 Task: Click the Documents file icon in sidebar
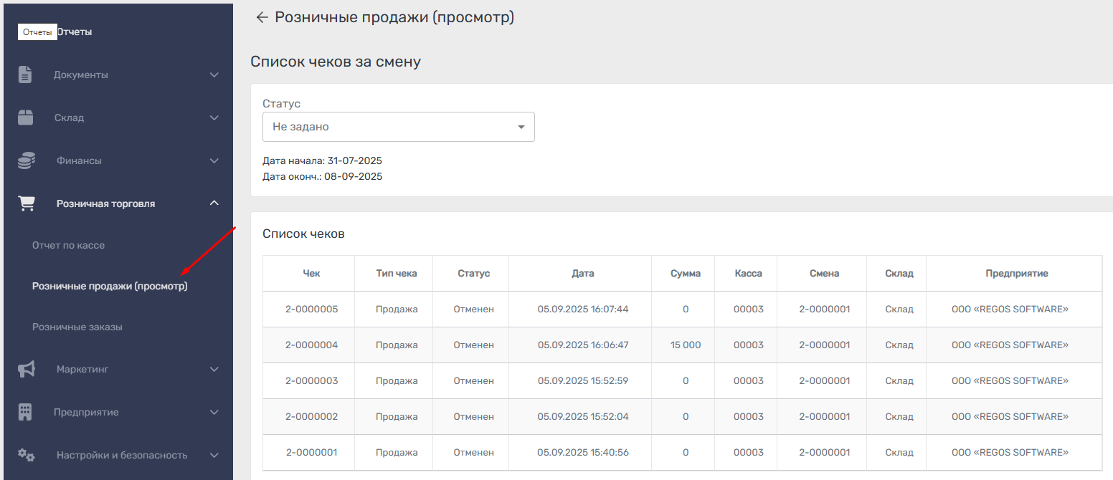tap(26, 75)
